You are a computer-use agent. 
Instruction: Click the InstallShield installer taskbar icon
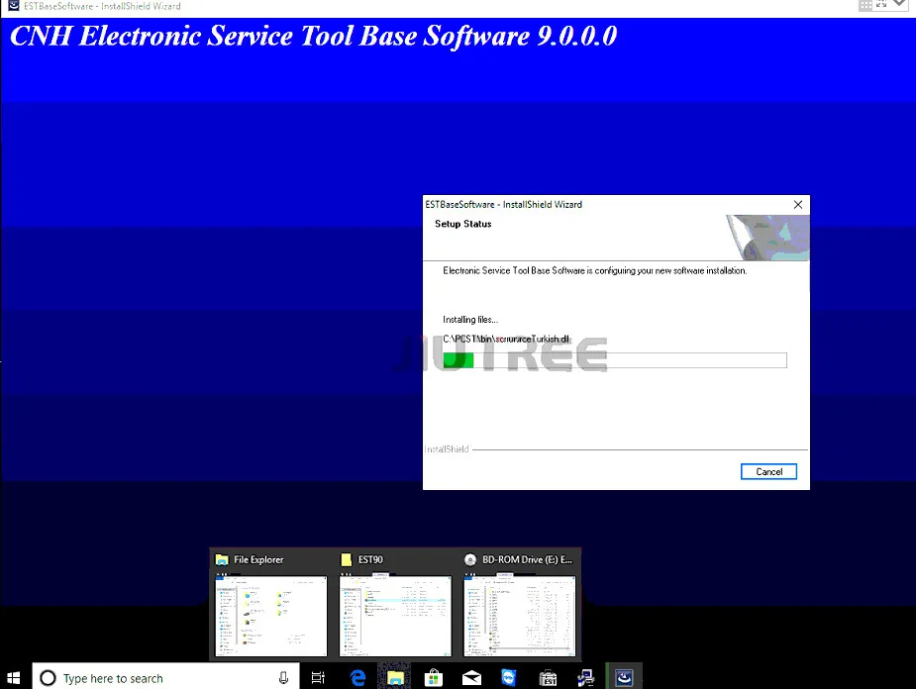point(624,678)
